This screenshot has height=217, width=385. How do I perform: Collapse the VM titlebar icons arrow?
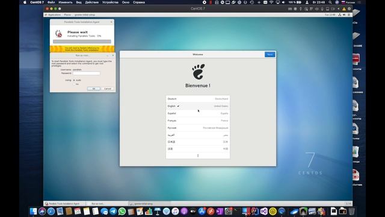click(339, 9)
